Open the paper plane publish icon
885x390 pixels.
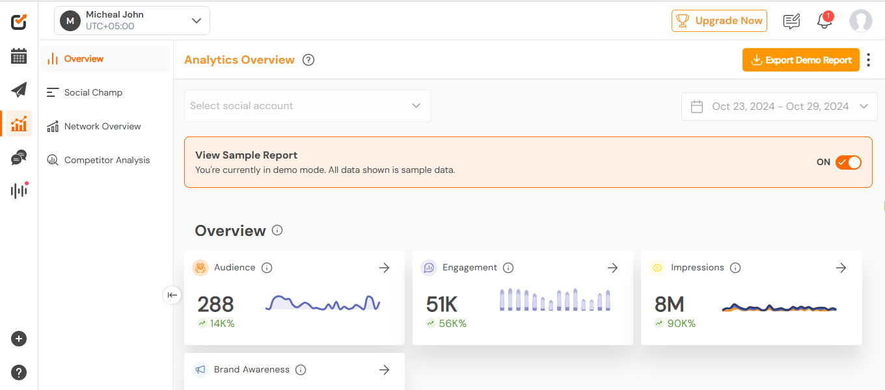click(x=19, y=90)
